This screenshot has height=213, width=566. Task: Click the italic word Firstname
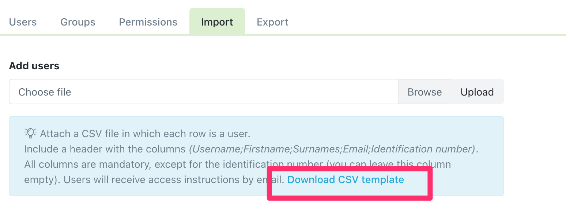coord(268,149)
